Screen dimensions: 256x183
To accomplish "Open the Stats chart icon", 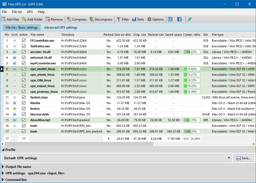I will pos(134,19).
